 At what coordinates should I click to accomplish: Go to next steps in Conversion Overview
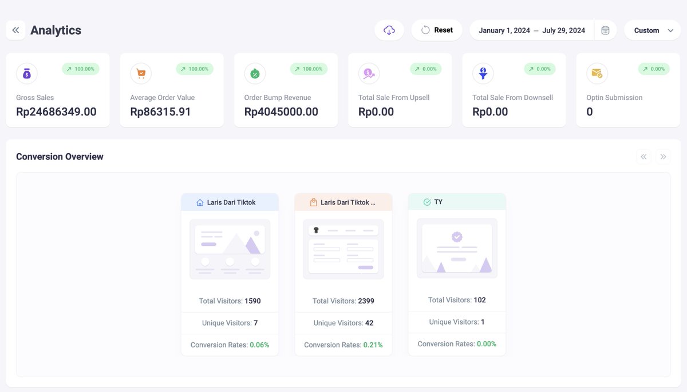tap(663, 157)
